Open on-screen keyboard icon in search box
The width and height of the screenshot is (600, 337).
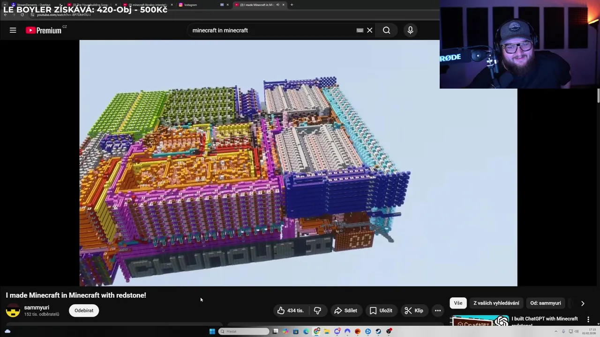(360, 30)
